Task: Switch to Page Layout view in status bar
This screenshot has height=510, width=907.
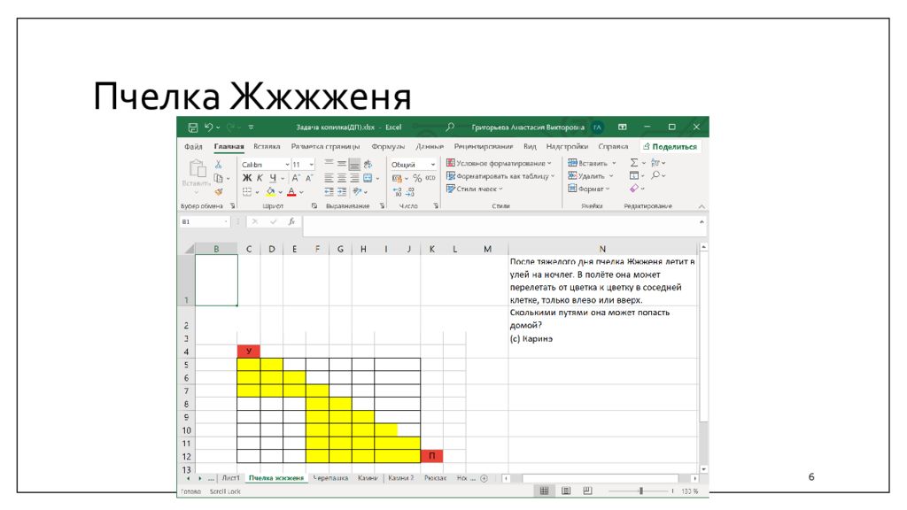Action: point(564,491)
